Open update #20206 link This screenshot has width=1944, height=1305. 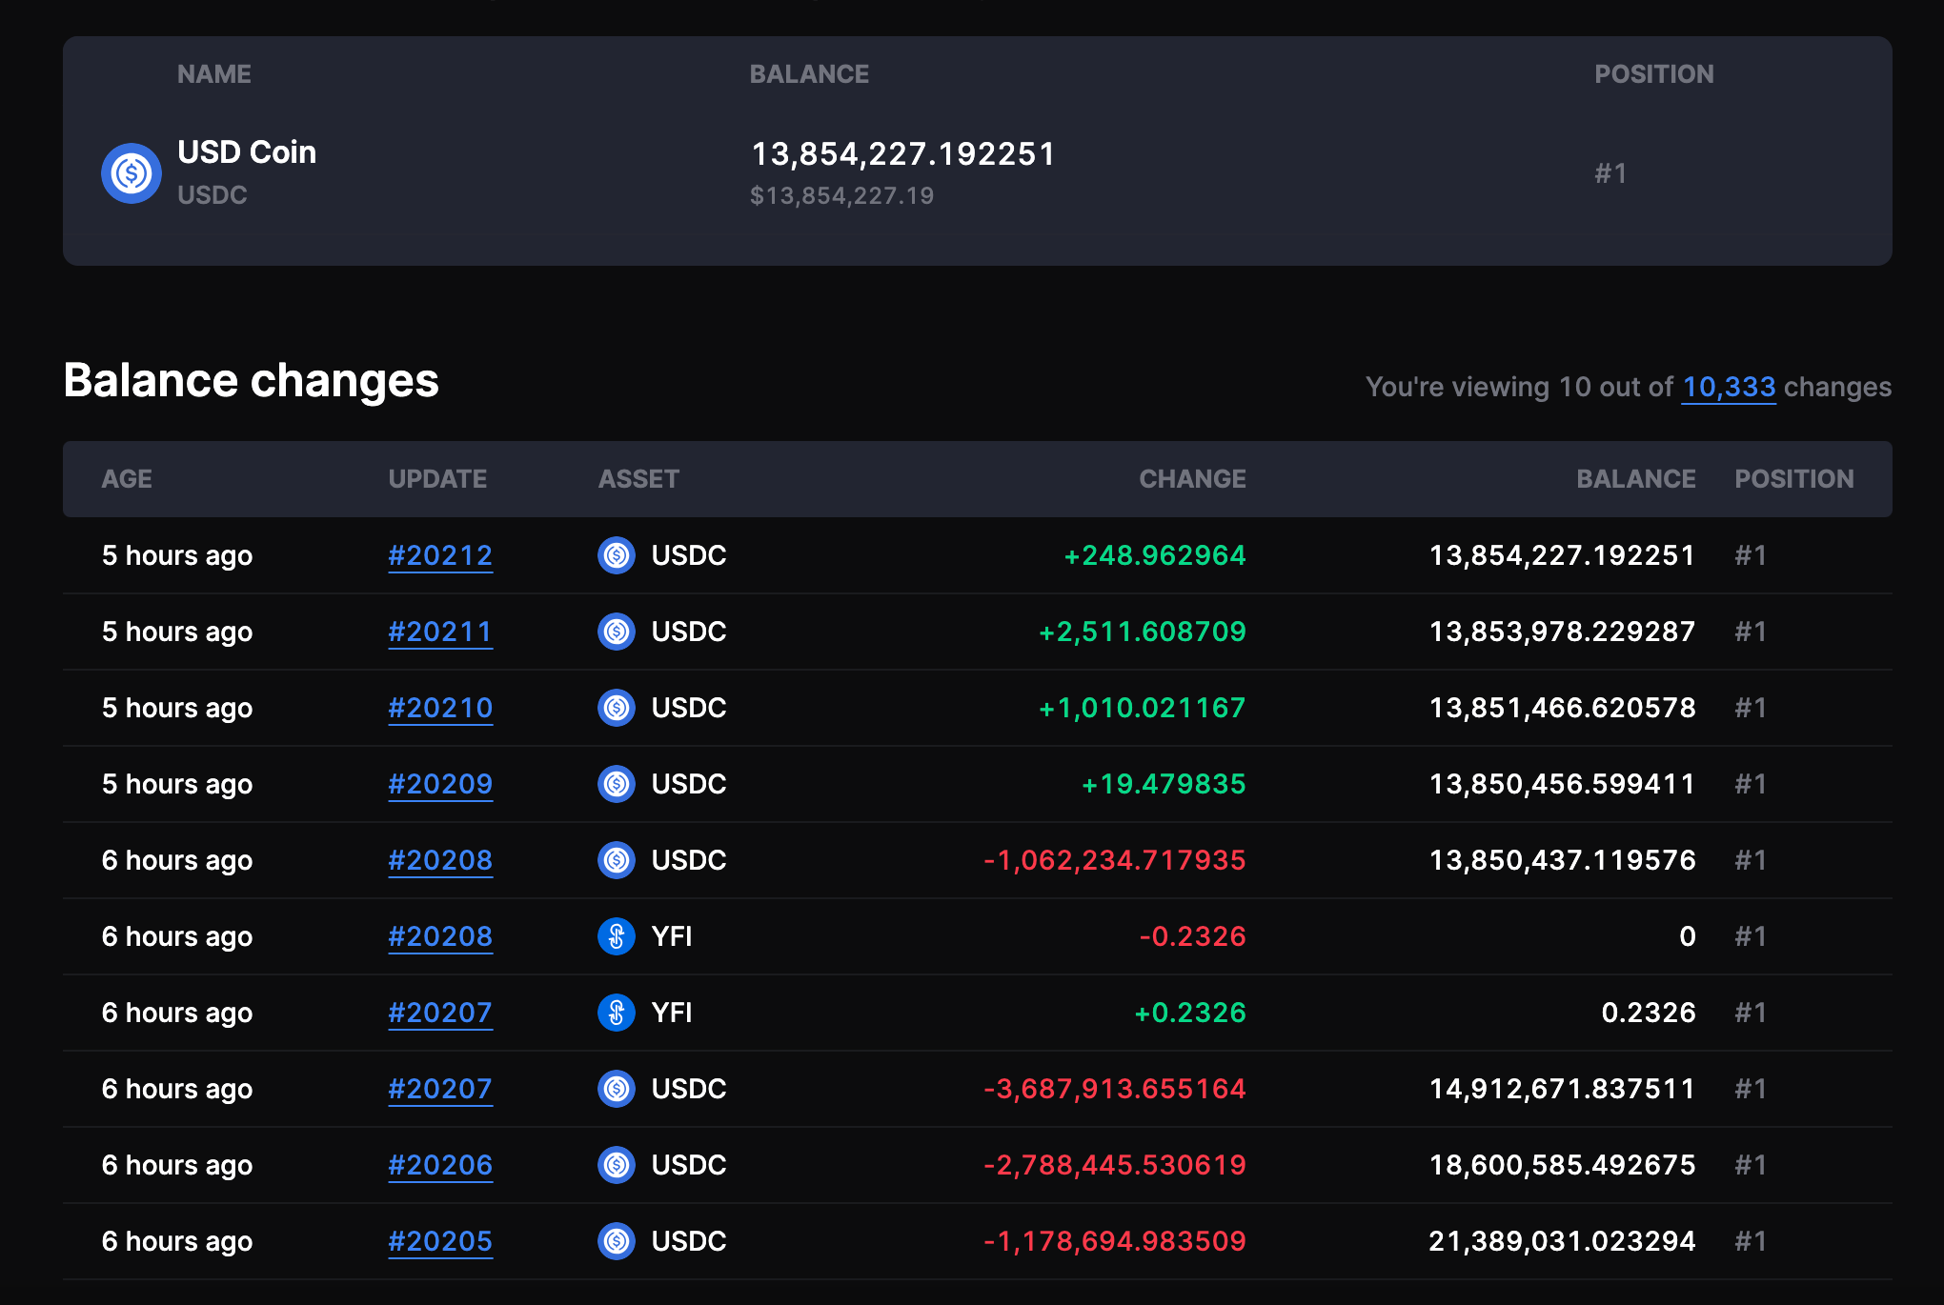pos(440,1165)
